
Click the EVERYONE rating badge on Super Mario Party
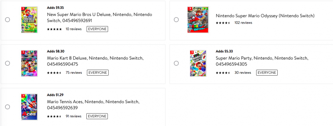tap(267, 73)
